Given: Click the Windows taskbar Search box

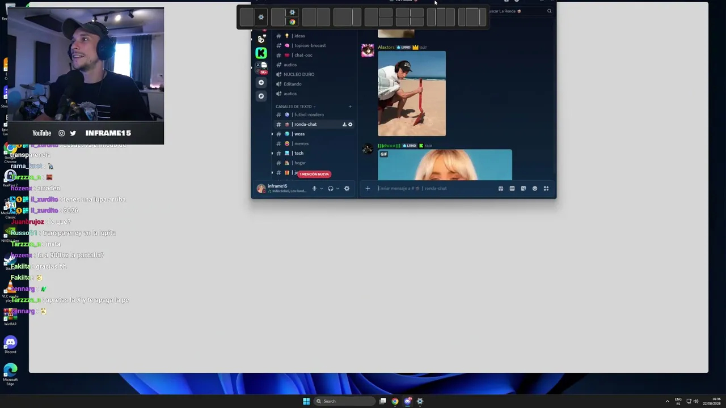Looking at the screenshot, I should pos(345,401).
